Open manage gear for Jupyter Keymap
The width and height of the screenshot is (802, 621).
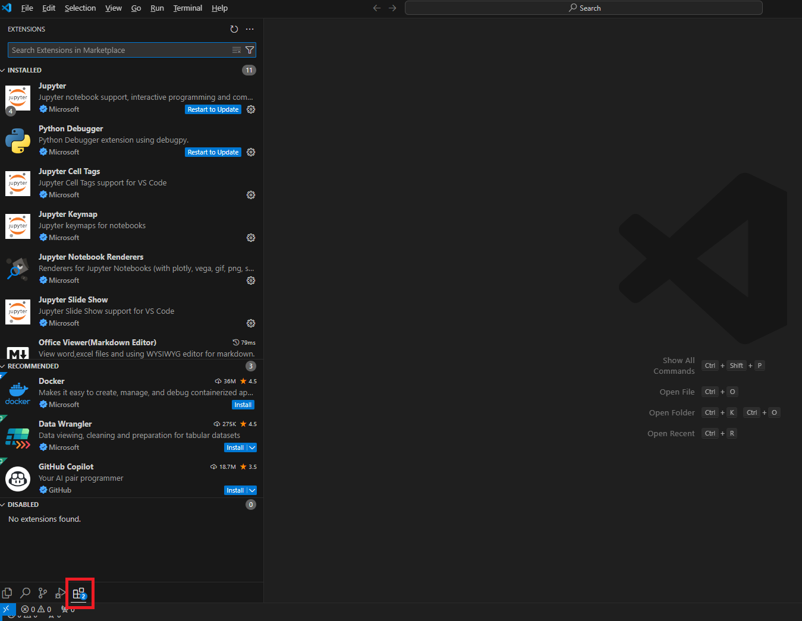251,238
